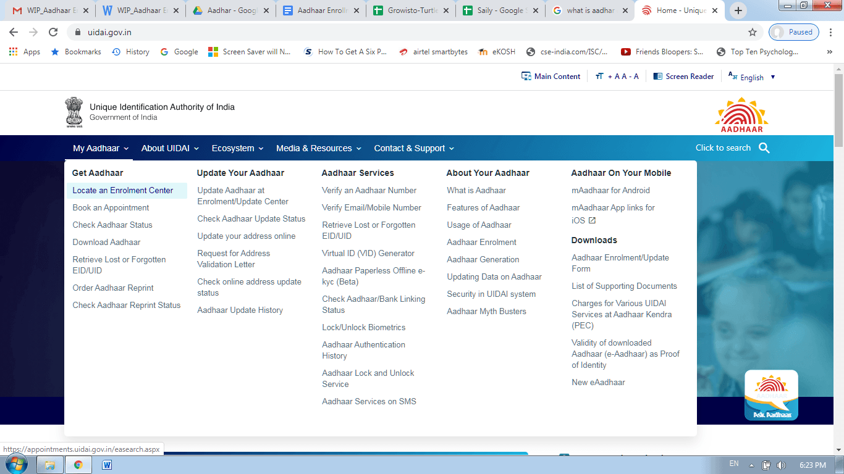Open the Ask Aadhaar chatbot icon
The width and height of the screenshot is (844, 474).
(x=771, y=395)
